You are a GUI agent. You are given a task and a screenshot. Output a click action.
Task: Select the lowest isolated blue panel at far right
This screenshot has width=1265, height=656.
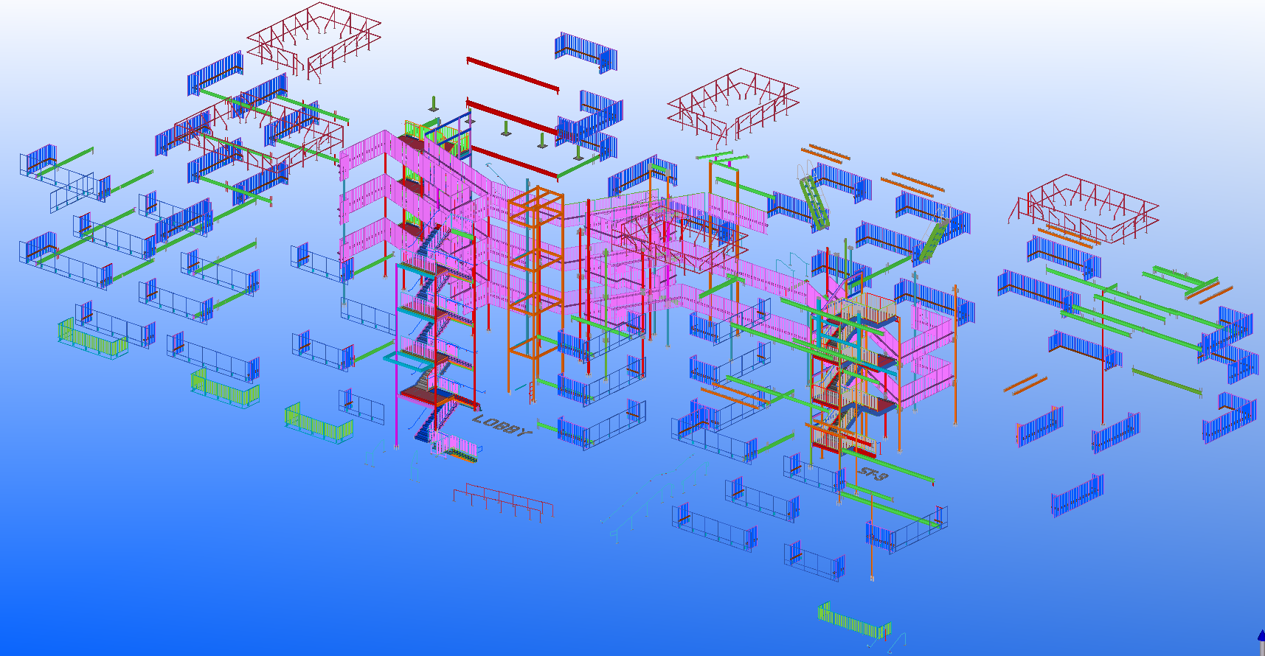coord(1078,495)
